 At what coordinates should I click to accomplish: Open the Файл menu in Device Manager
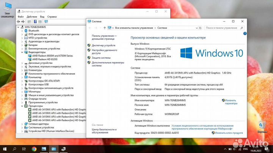[20, 17]
